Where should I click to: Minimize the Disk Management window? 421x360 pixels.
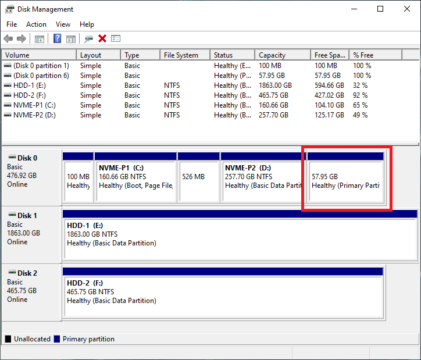354,9
